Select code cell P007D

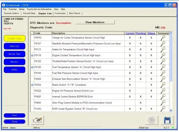coord(43,38)
